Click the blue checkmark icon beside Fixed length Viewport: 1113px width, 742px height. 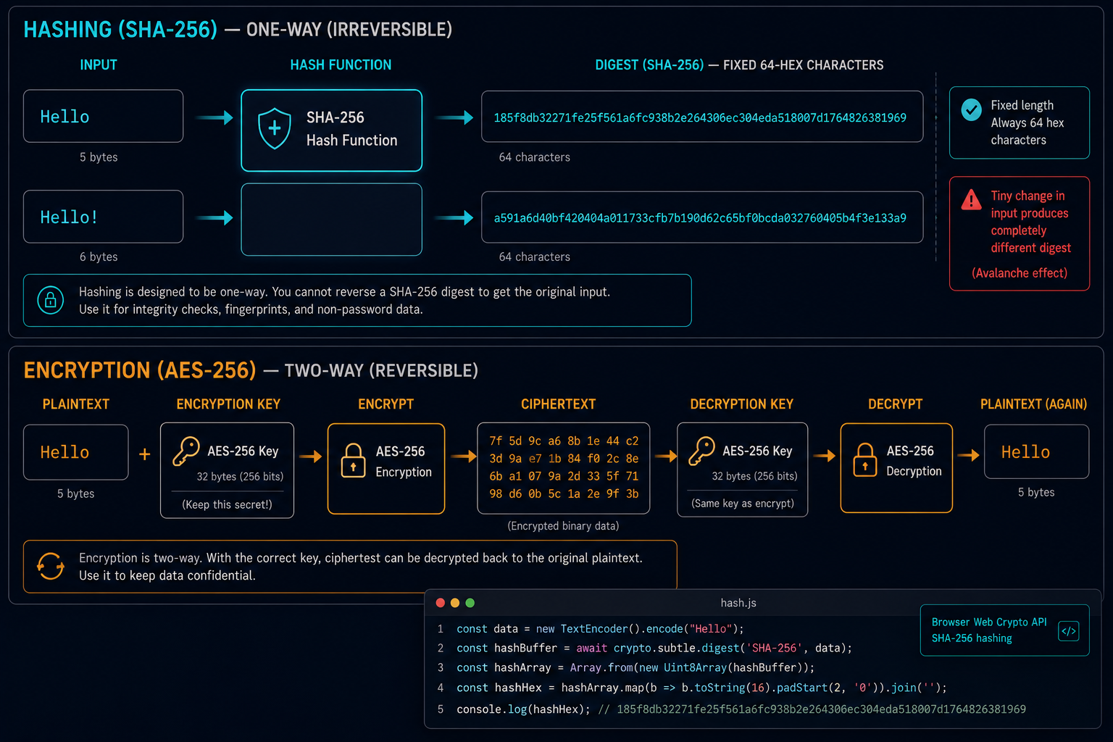971,109
